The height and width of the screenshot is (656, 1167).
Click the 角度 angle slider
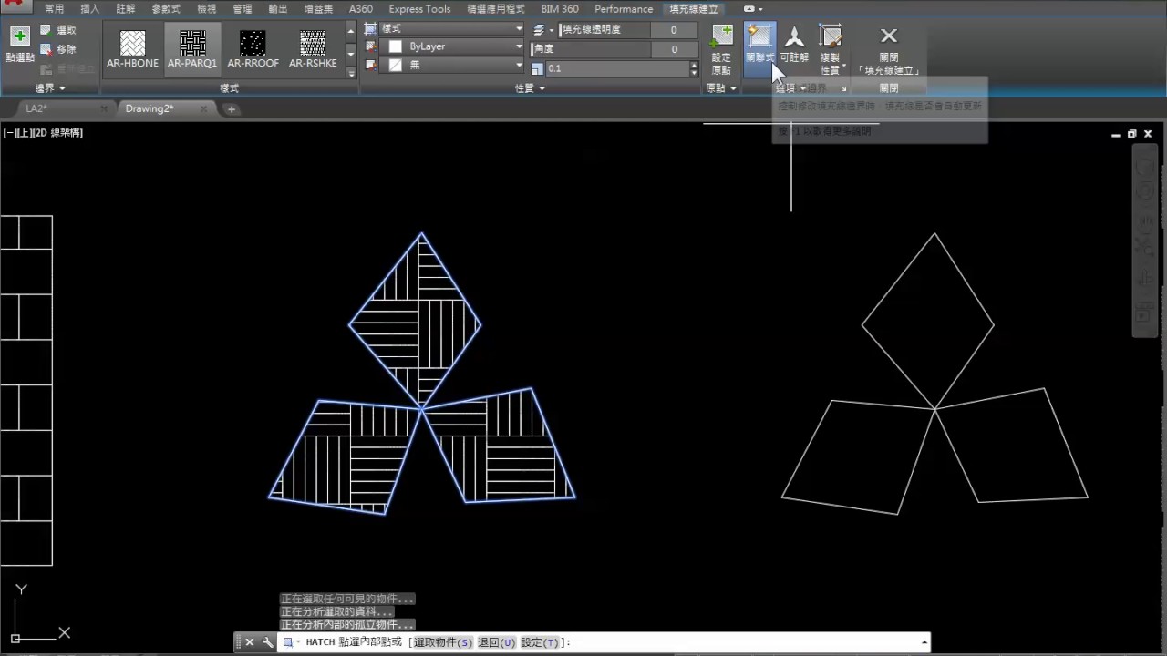pyautogui.click(x=591, y=49)
